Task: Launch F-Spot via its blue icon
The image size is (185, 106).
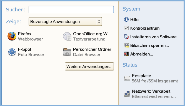Action: pyautogui.click(x=12, y=52)
